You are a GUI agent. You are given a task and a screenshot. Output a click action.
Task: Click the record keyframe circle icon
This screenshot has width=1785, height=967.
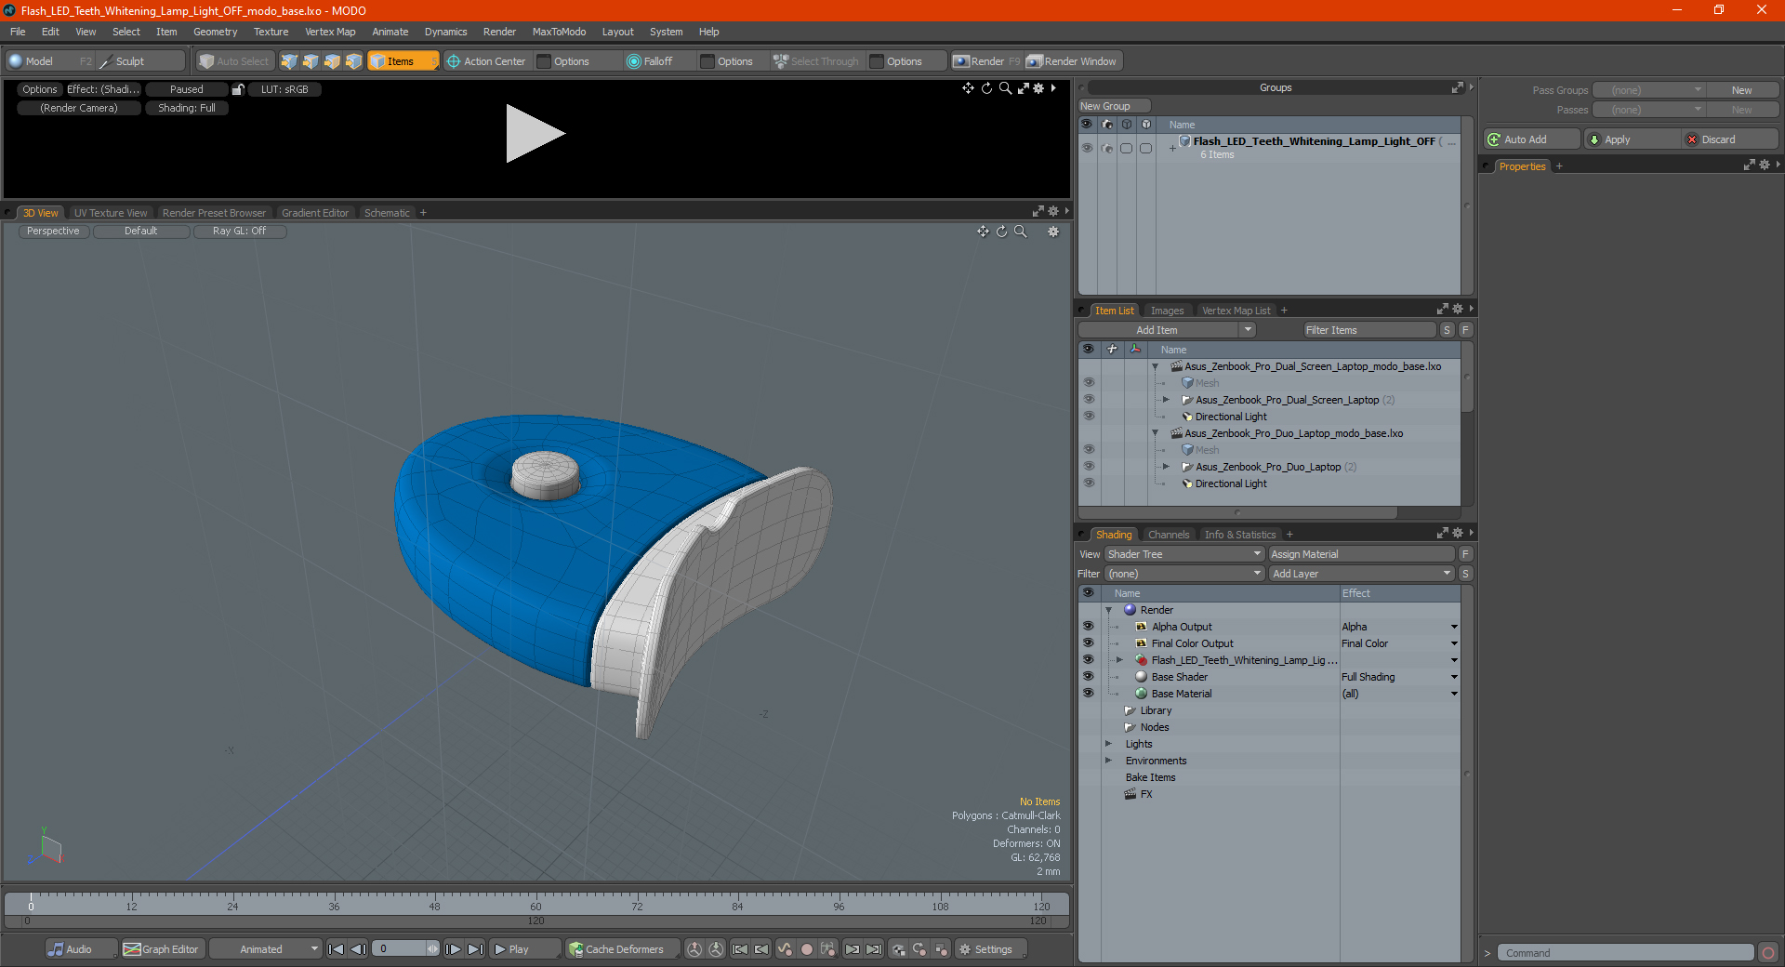pyautogui.click(x=807, y=949)
